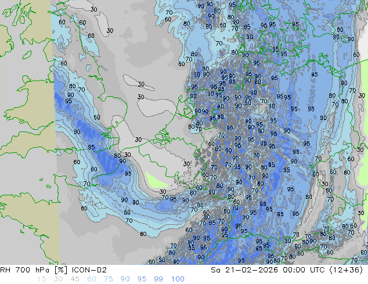Select the legend value "75"
The image size is (368, 284).
[x=108, y=279]
